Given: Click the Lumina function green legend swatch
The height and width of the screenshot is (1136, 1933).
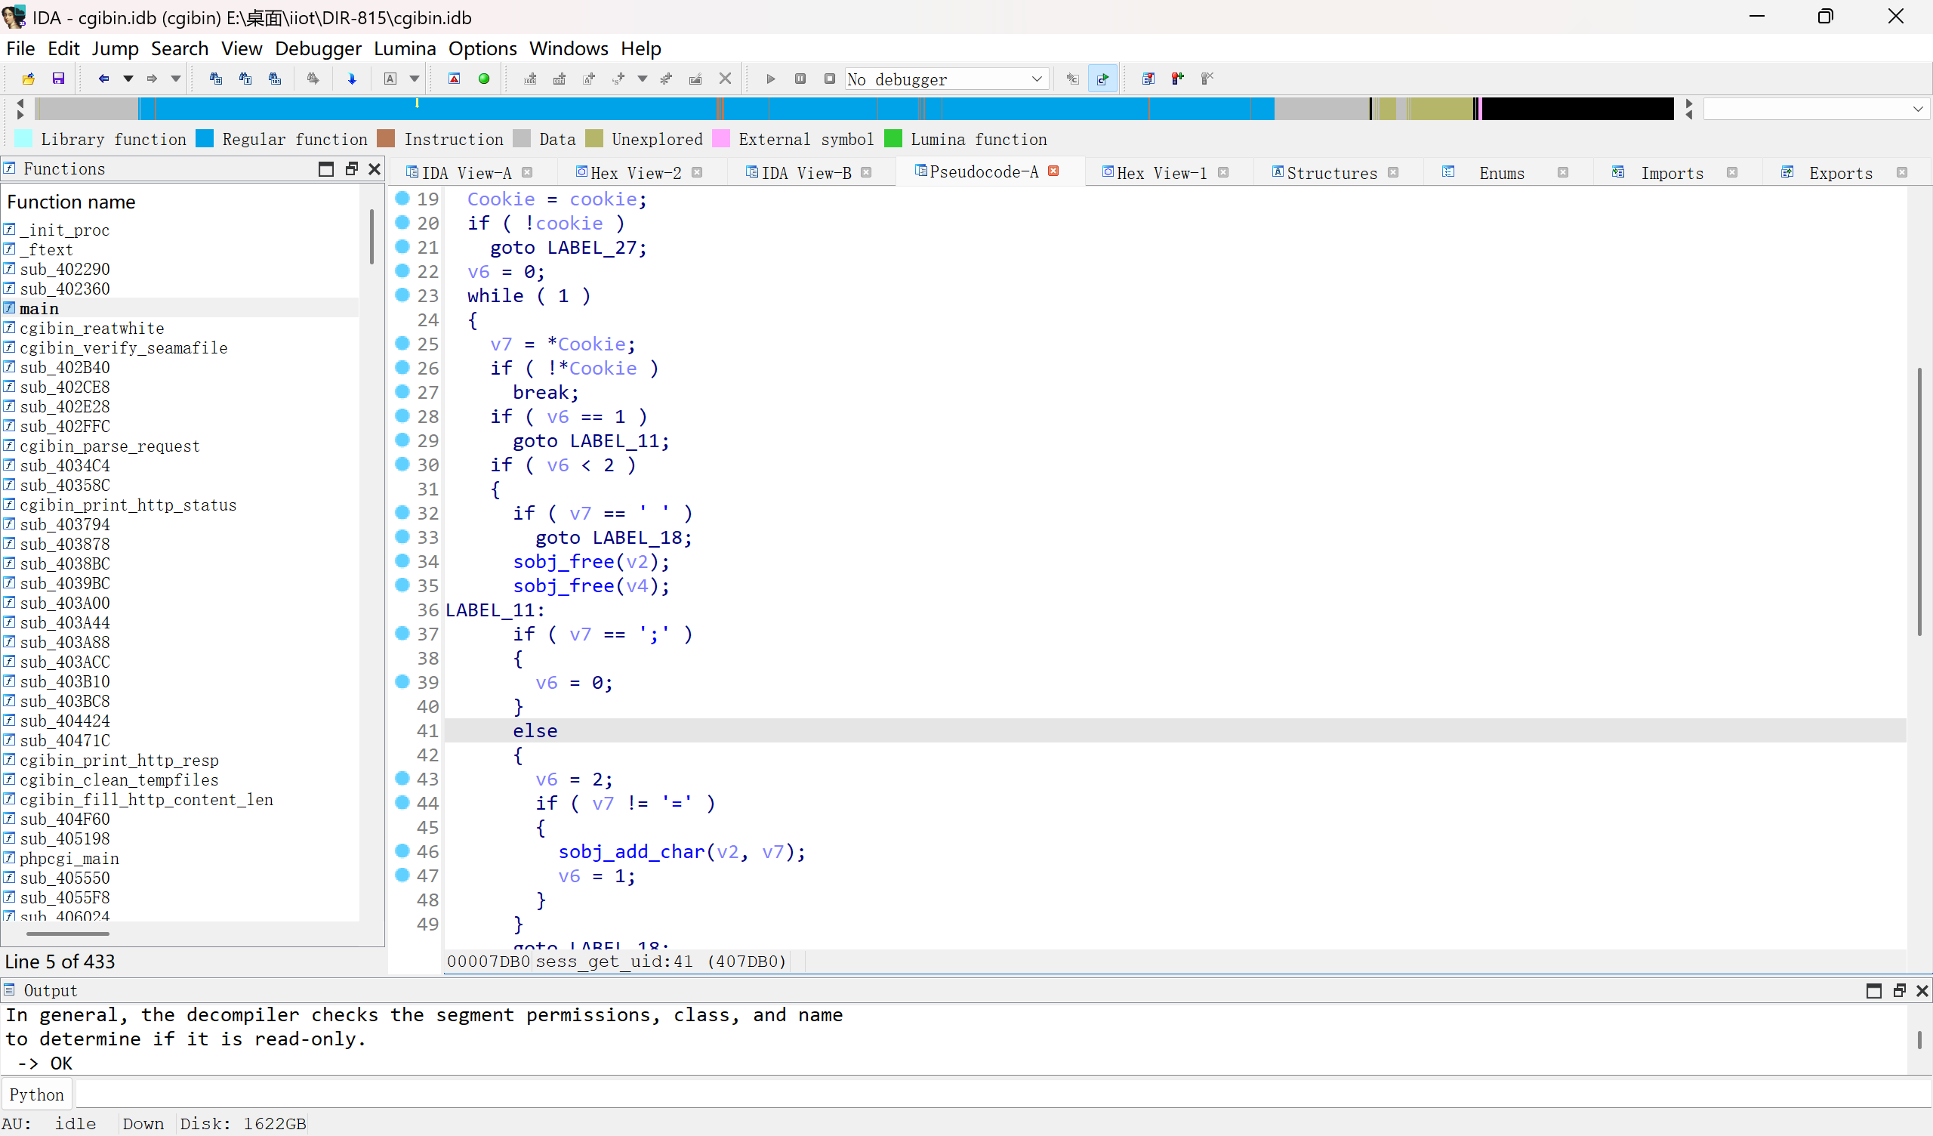Looking at the screenshot, I should (893, 138).
